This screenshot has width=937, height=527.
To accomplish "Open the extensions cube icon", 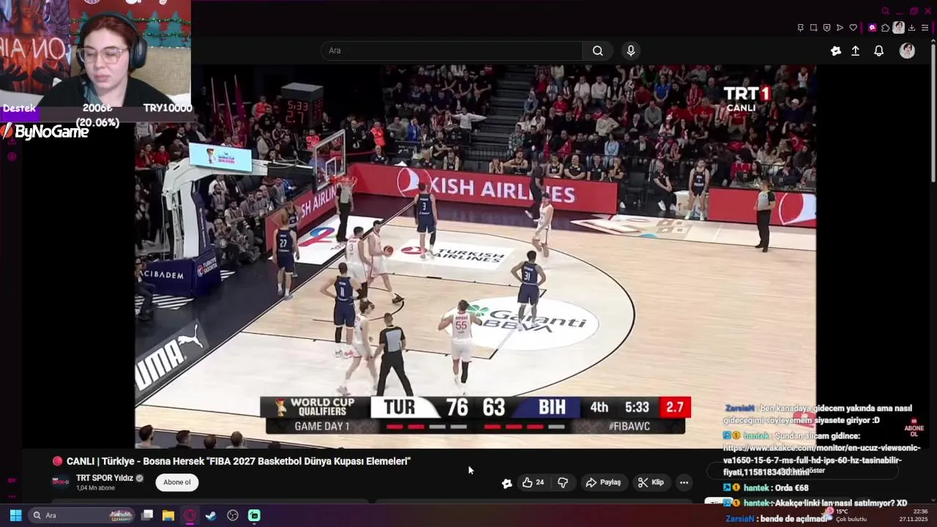I will click(x=885, y=28).
